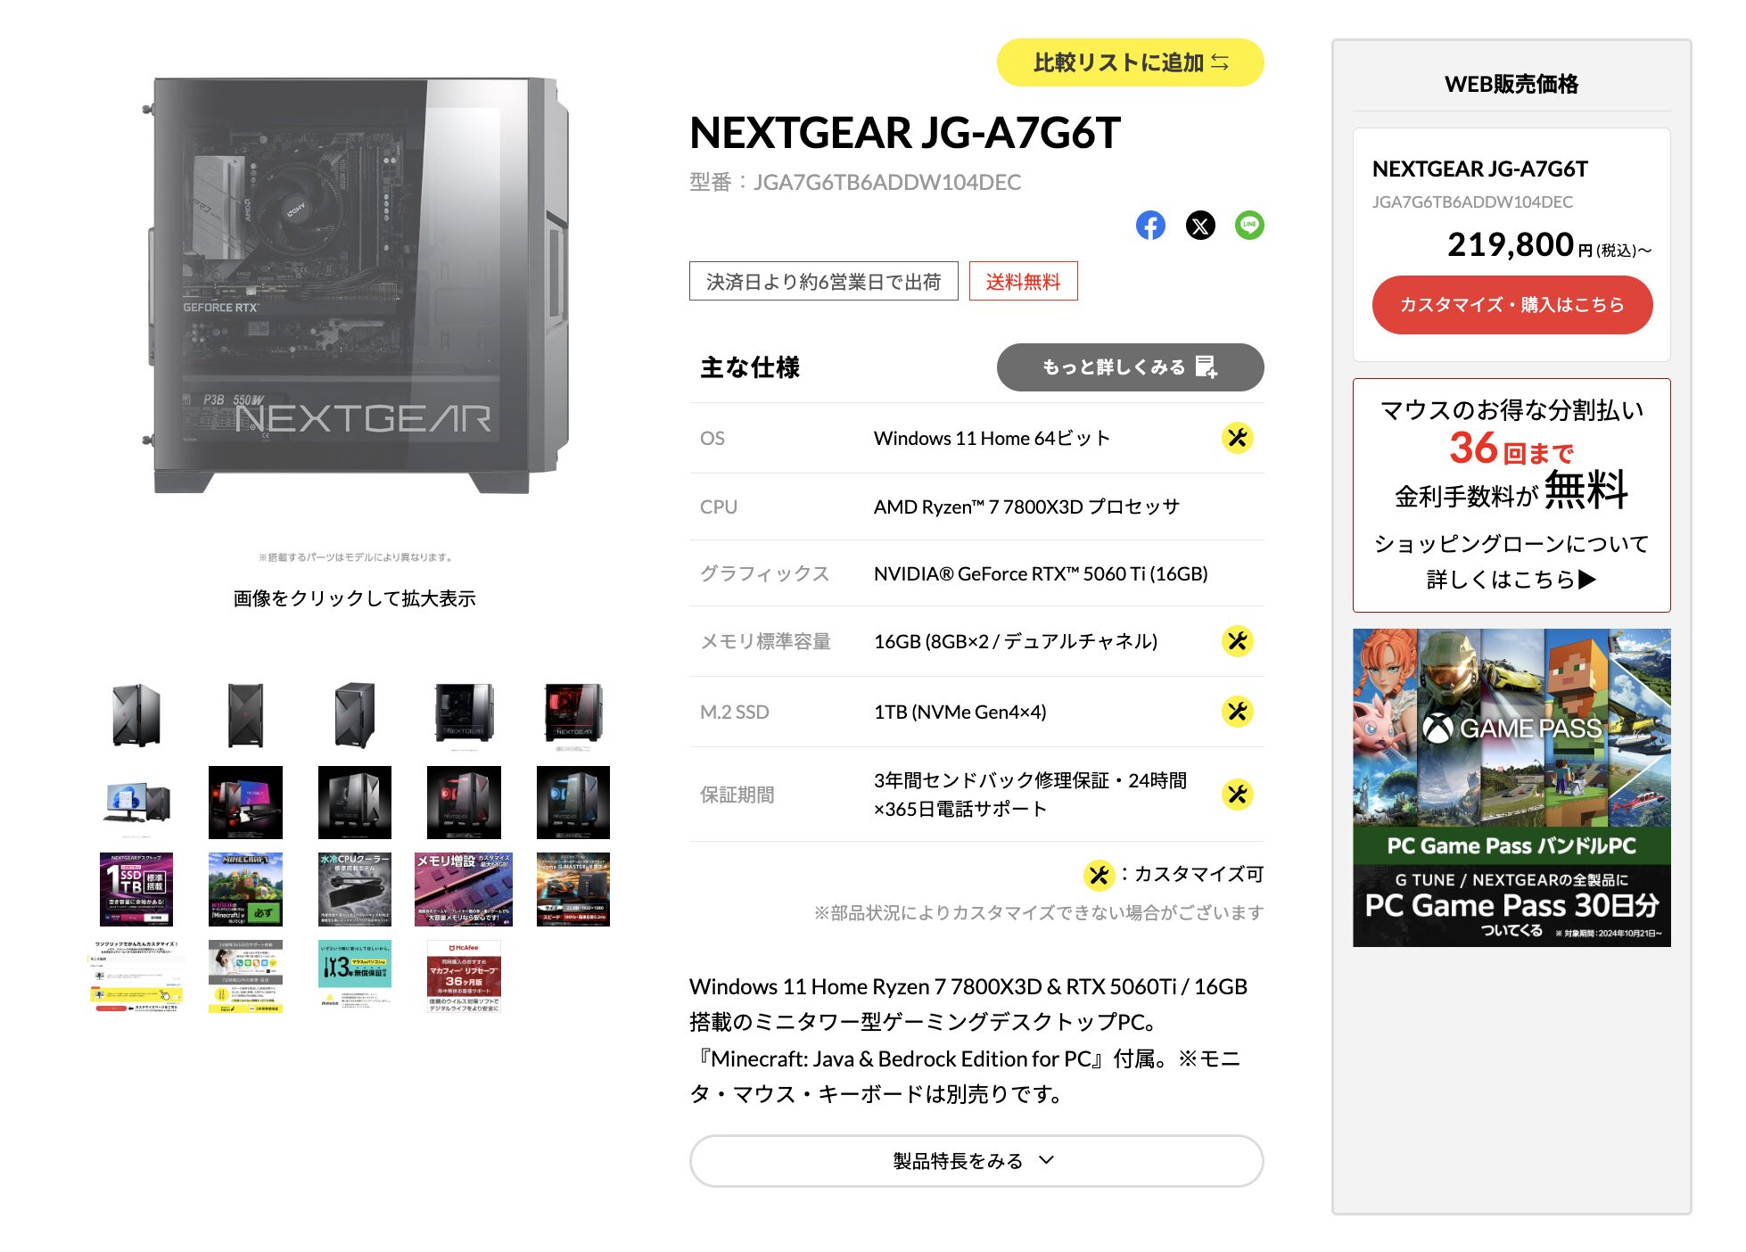Select the メモリ増設 memory upgrade thumbnail
The width and height of the screenshot is (1746, 1252).
[464, 889]
